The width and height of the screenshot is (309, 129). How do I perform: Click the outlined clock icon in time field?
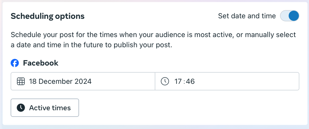(x=165, y=81)
